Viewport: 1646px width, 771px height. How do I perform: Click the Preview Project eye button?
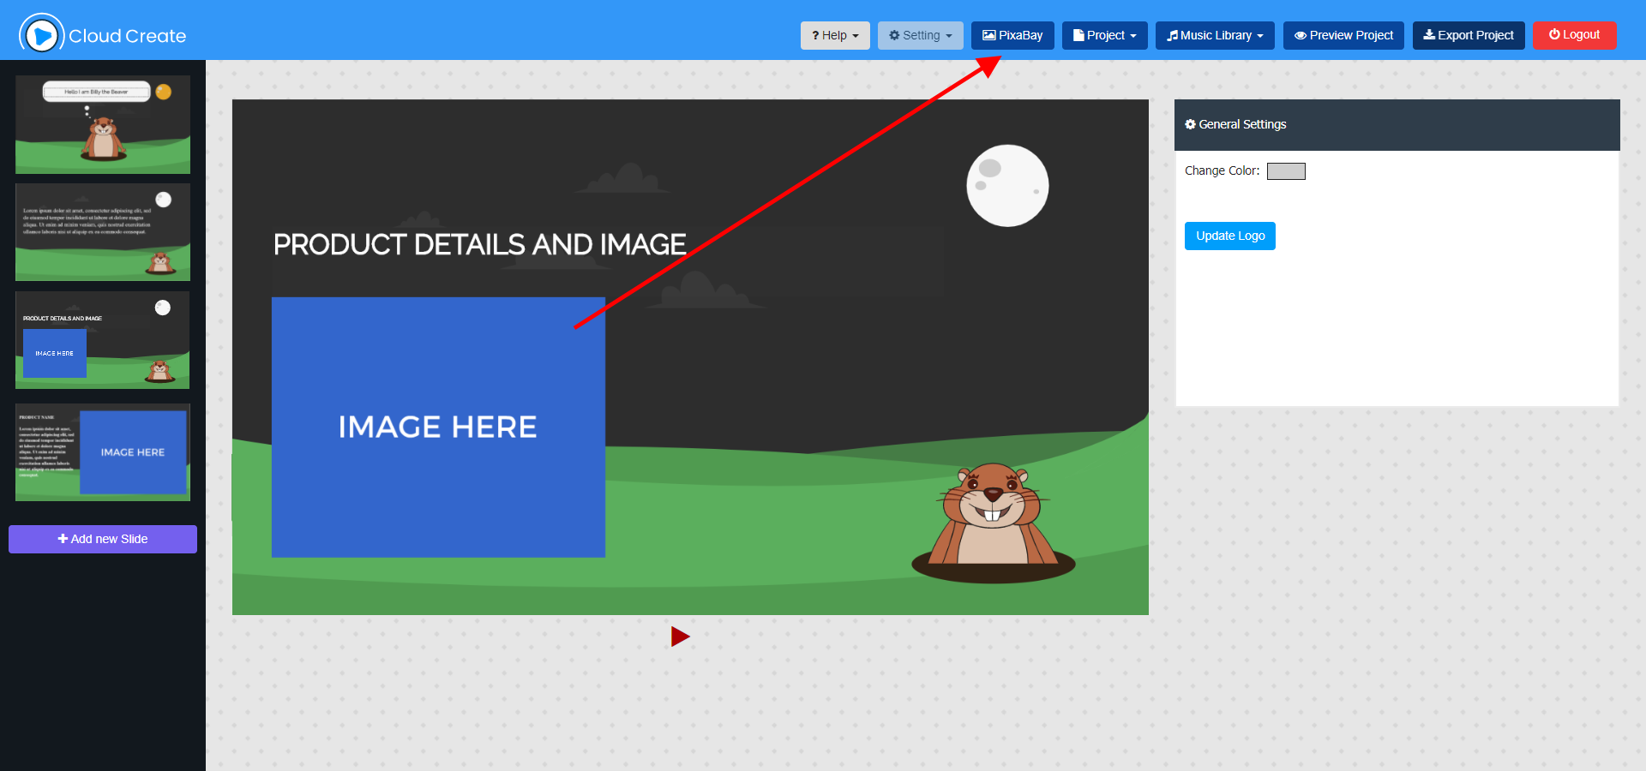[1343, 35]
